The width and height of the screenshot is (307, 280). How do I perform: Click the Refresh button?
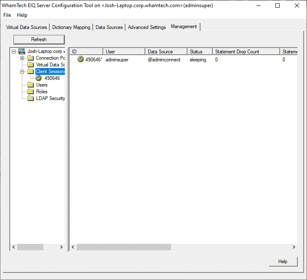pyautogui.click(x=39, y=40)
